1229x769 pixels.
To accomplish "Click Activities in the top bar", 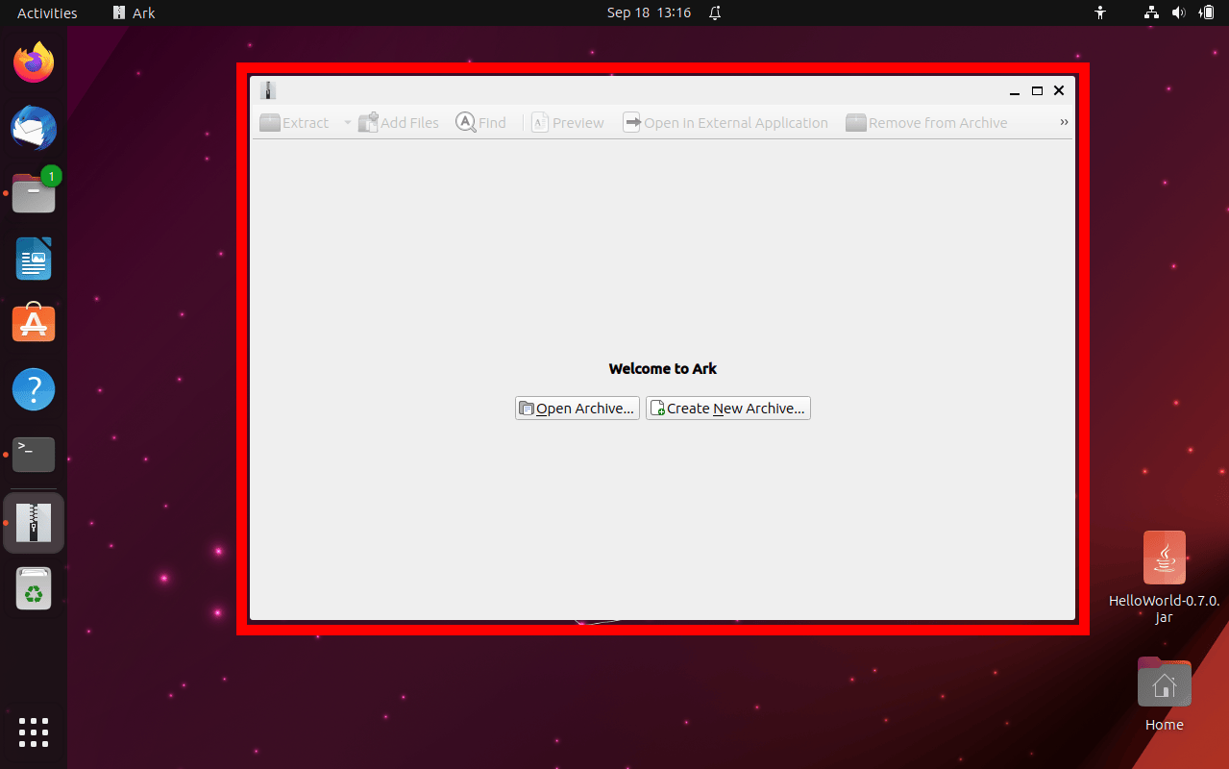I will point(47,13).
